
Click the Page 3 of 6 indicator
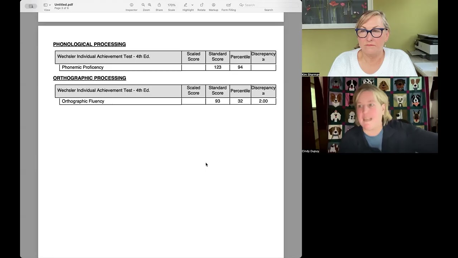pos(62,8)
